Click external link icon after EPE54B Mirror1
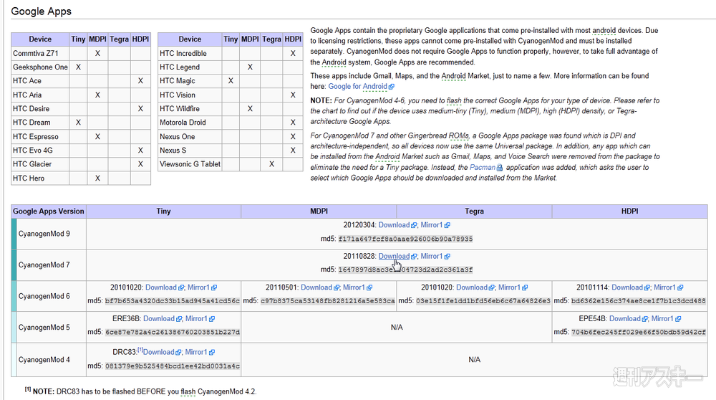 click(x=678, y=319)
